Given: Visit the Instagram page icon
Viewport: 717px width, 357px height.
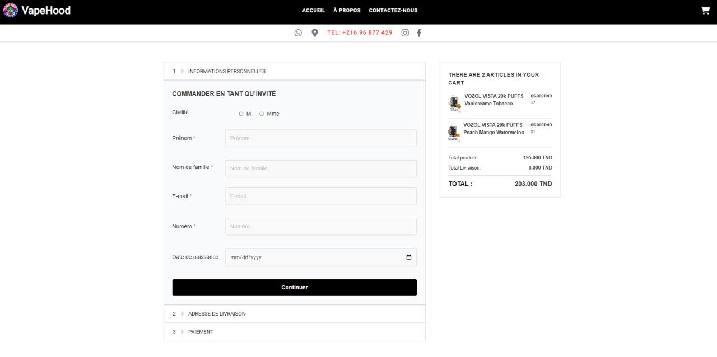Looking at the screenshot, I should tap(405, 32).
